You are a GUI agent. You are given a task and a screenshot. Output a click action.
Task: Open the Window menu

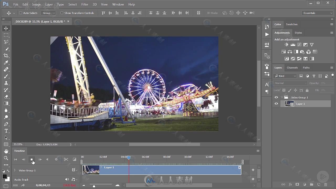click(x=118, y=4)
